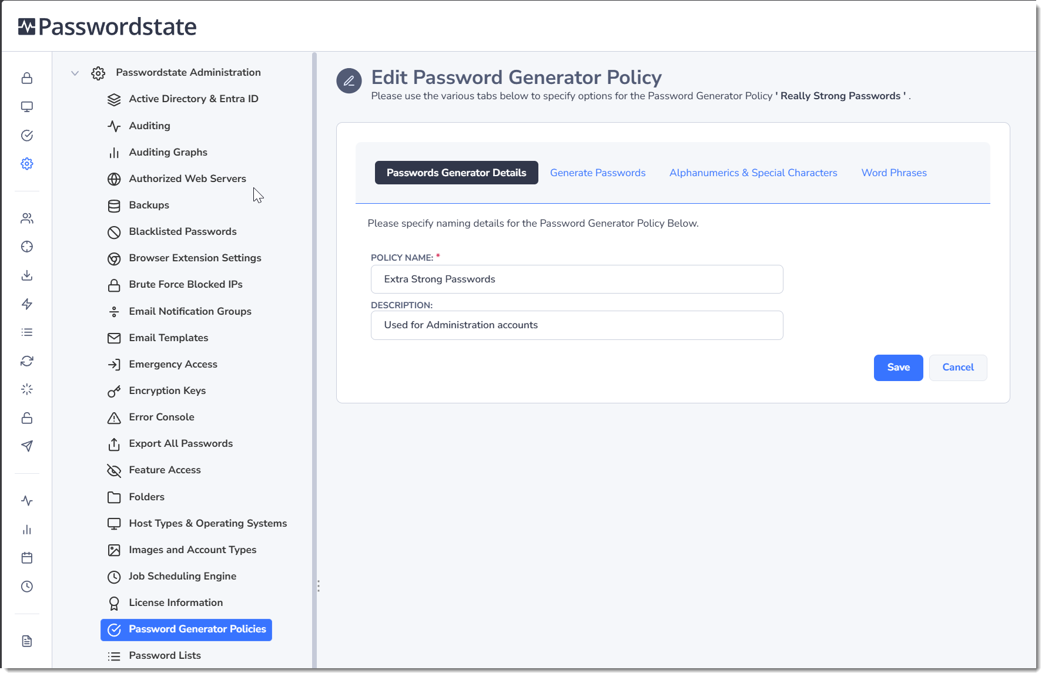Screen dimensions: 1045x677
Task: Open the bar chart icon in left rail
Action: tap(27, 530)
